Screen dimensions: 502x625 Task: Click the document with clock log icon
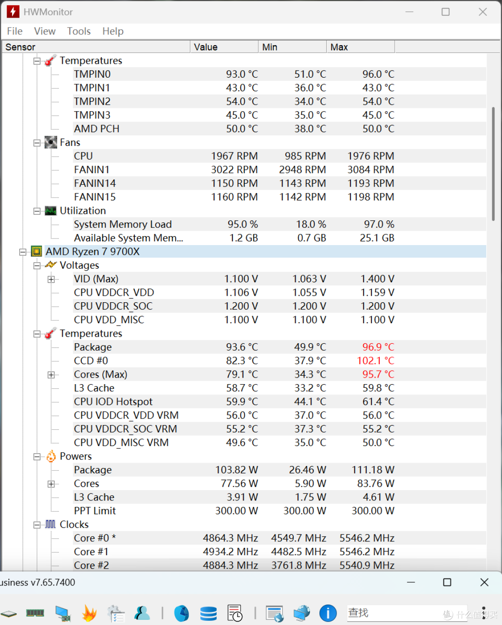click(x=235, y=614)
